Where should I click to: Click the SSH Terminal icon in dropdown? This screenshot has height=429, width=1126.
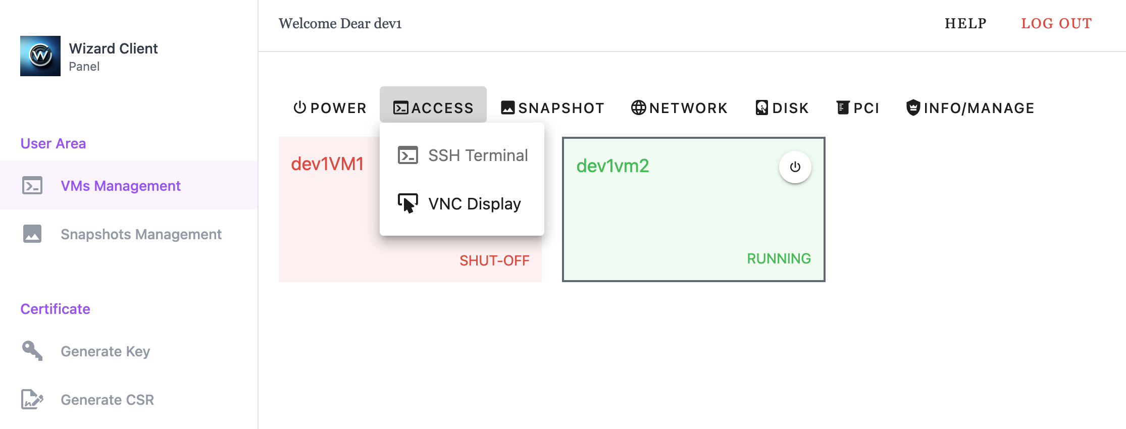[x=408, y=155]
